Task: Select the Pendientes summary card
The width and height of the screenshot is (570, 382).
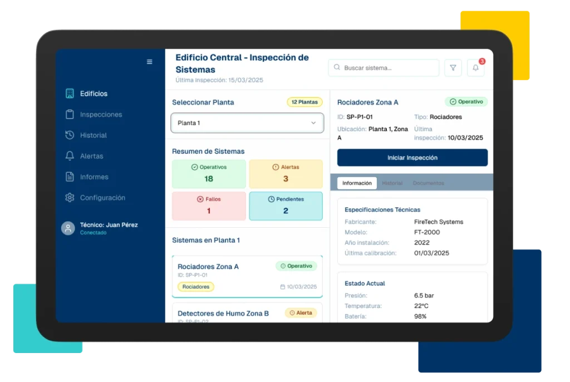Action: (x=286, y=206)
